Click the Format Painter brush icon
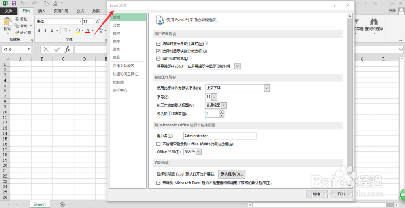This screenshot has width=405, height=208. [17, 33]
